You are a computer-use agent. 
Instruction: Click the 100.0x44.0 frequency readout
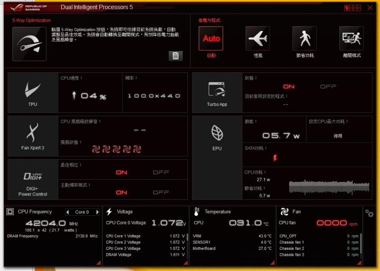pos(154,96)
